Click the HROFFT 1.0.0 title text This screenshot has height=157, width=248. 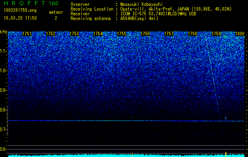coord(31,3)
